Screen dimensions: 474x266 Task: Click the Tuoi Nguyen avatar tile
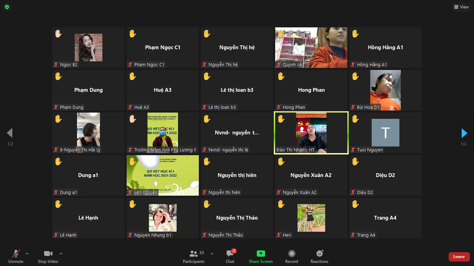(x=385, y=133)
